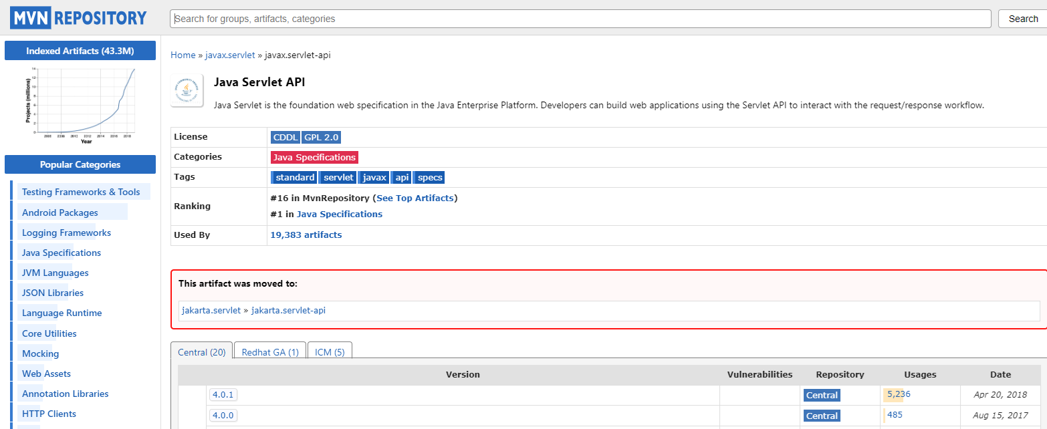Image resolution: width=1047 pixels, height=429 pixels.
Task: Click the Date column header
Action: 1000,374
